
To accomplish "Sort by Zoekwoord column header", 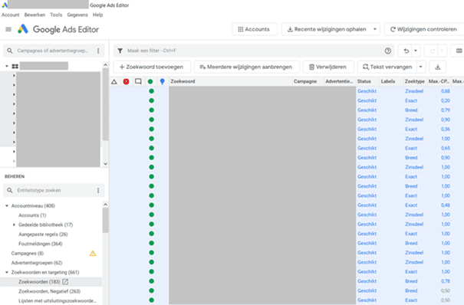I will (x=183, y=81).
